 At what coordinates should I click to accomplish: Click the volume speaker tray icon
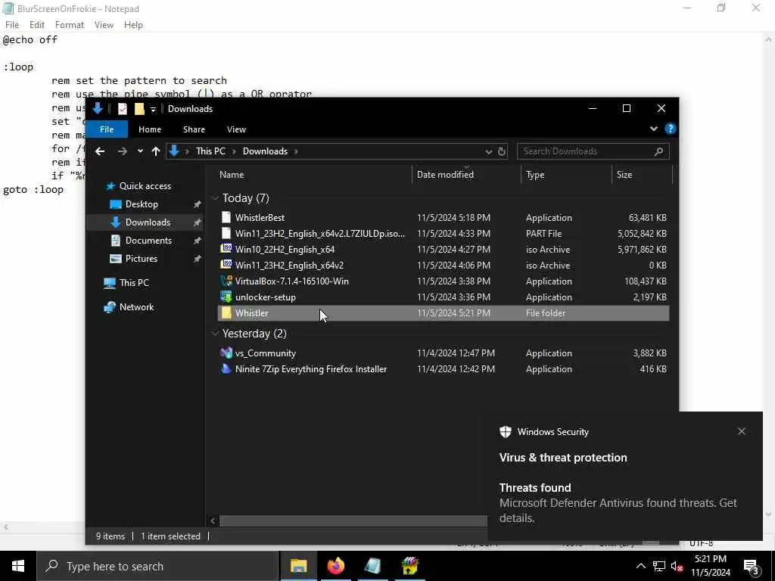(x=677, y=566)
